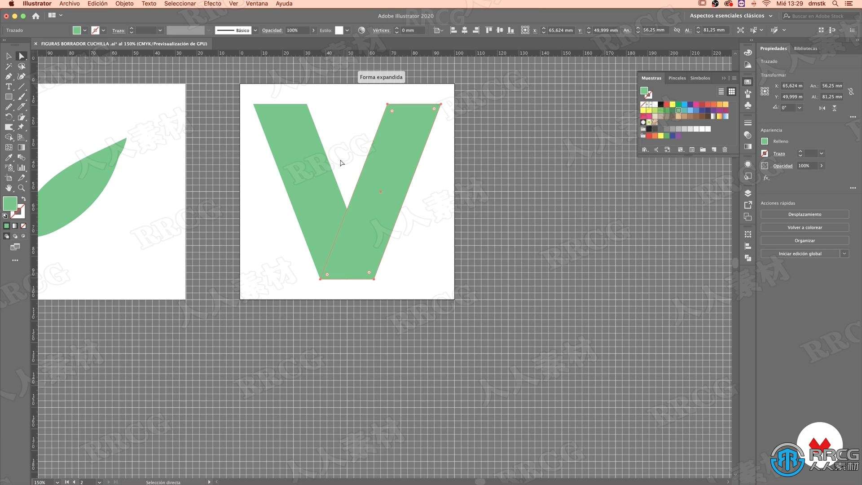This screenshot has height=485, width=862.
Task: Select the Paintbrush tool
Action: [x=21, y=97]
